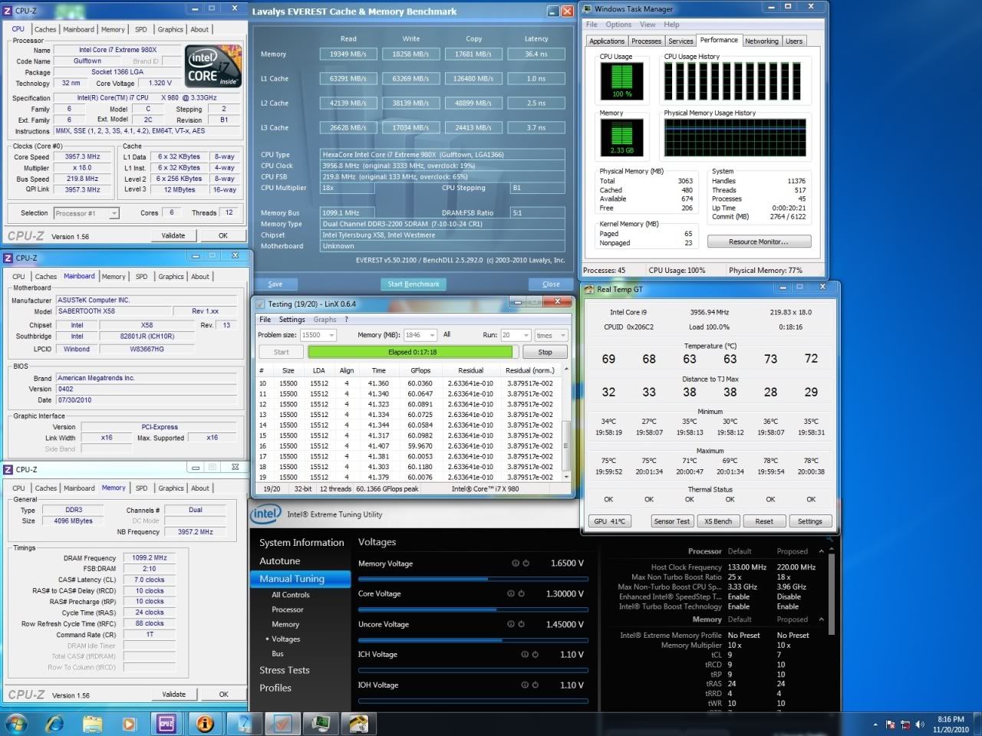Click the Windows Start orb

pyautogui.click(x=16, y=723)
